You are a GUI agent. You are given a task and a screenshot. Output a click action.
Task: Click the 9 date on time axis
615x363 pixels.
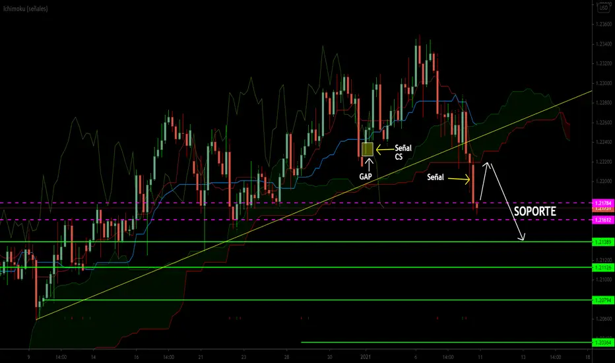[x=28, y=357]
